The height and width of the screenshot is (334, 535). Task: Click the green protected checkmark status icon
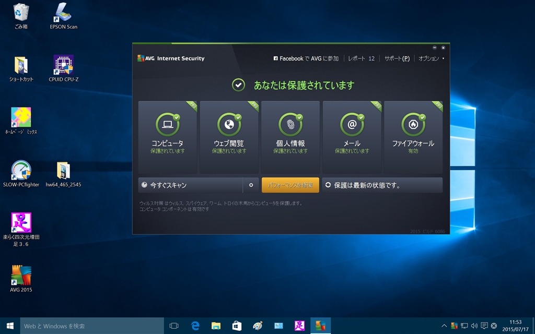[238, 85]
